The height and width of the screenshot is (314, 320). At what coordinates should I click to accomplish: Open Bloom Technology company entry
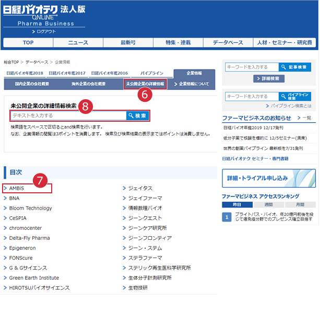tap(30, 208)
